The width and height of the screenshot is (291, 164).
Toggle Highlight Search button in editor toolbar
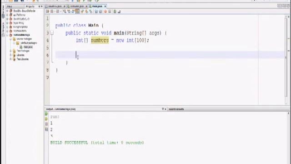coord(77,11)
